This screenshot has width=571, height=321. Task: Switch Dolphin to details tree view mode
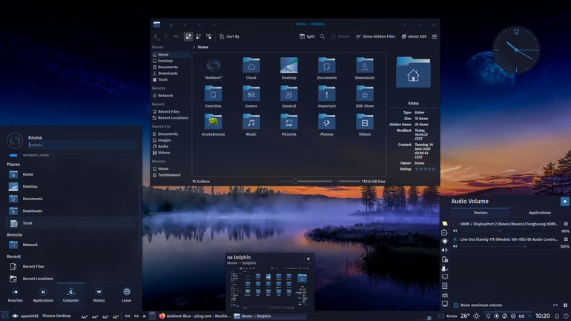pos(208,36)
